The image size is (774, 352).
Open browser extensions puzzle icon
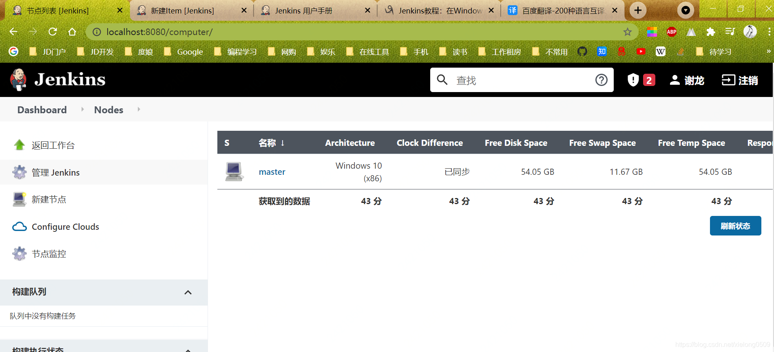(711, 32)
